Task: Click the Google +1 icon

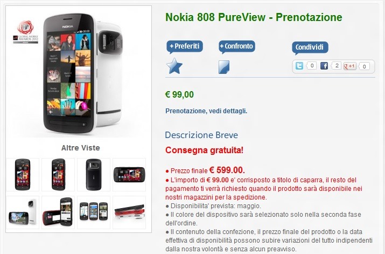Action: tap(350, 66)
